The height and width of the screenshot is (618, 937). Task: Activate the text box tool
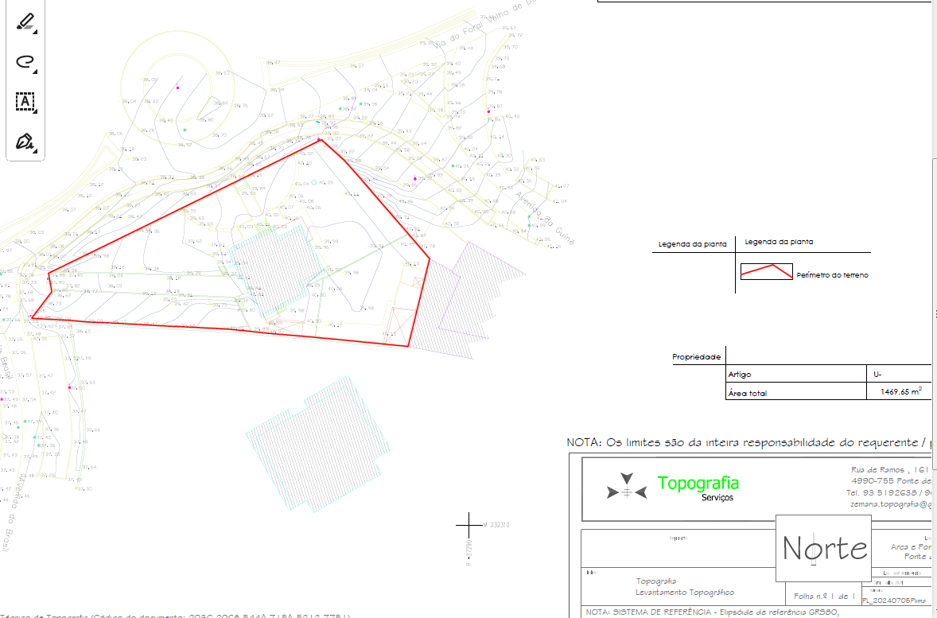25,101
